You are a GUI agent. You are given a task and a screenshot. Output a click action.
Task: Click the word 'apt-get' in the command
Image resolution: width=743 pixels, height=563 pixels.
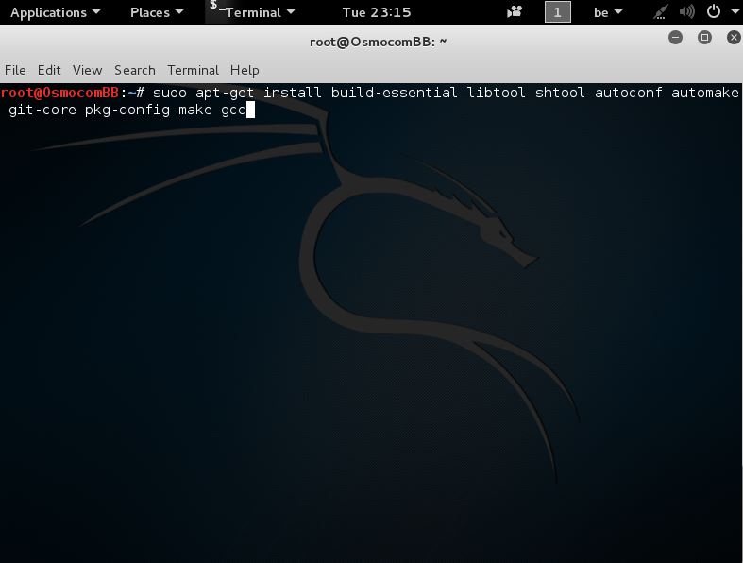click(x=225, y=93)
